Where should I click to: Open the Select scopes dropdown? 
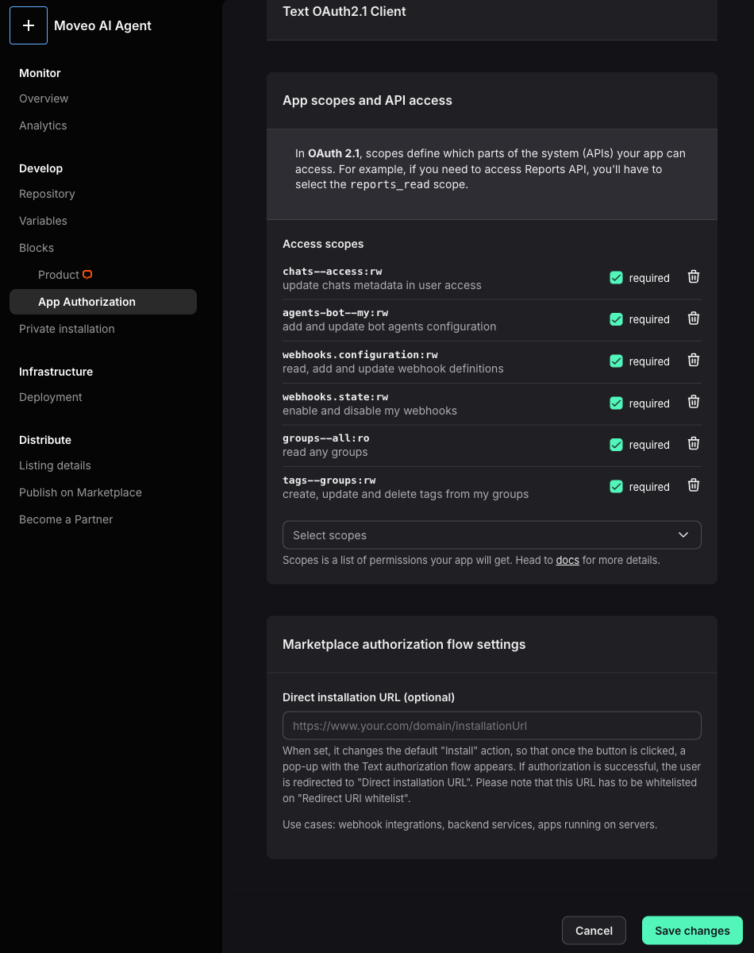click(492, 535)
